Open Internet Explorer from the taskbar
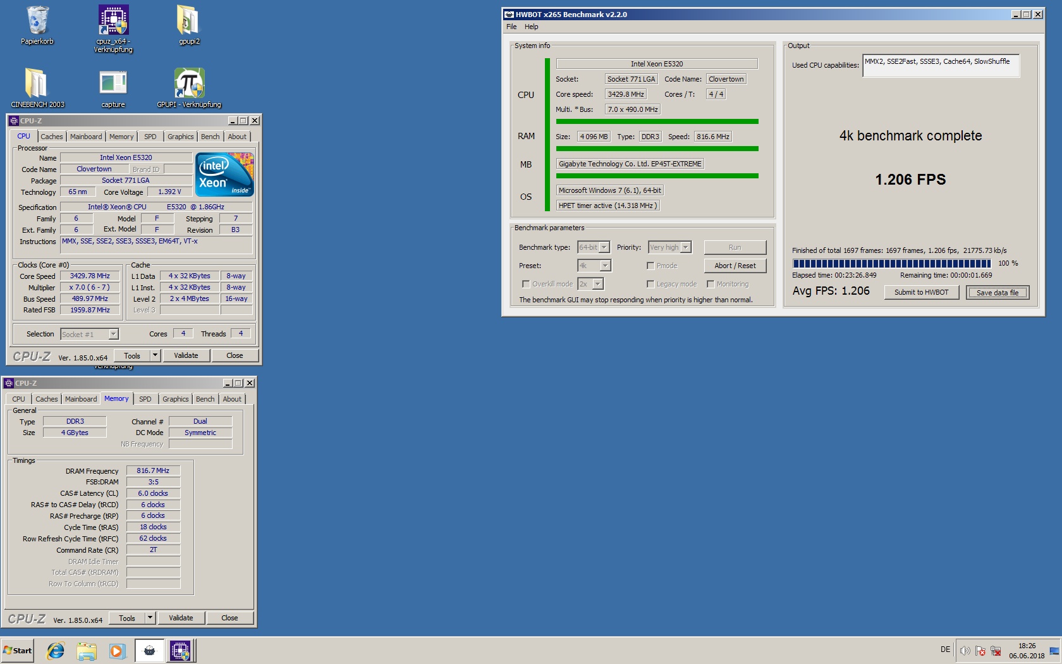 point(56,650)
